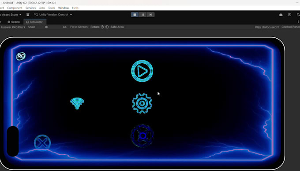300x171 pixels.
Task: Open the package icon next to Asset Store
Action: tap(28, 15)
